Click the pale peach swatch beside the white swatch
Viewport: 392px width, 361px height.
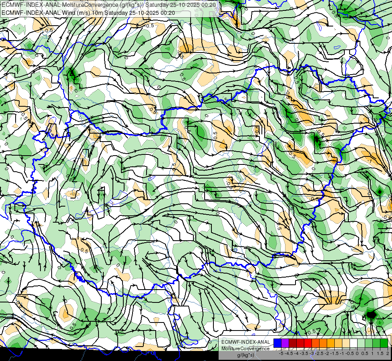click(x=346, y=343)
